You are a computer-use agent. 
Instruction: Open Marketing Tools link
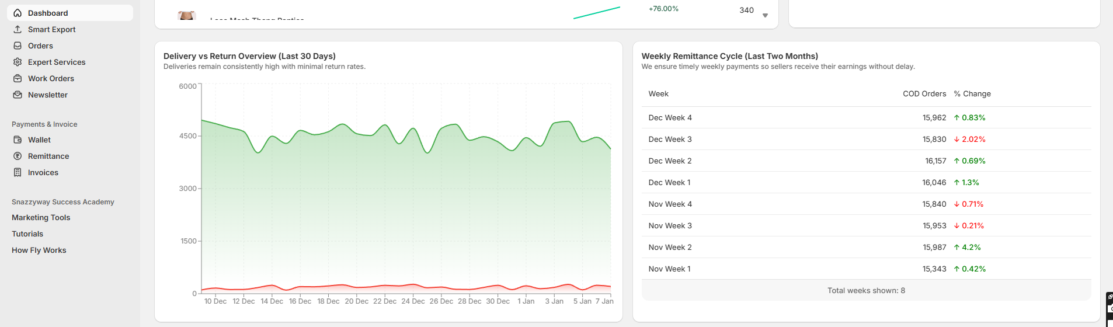41,217
